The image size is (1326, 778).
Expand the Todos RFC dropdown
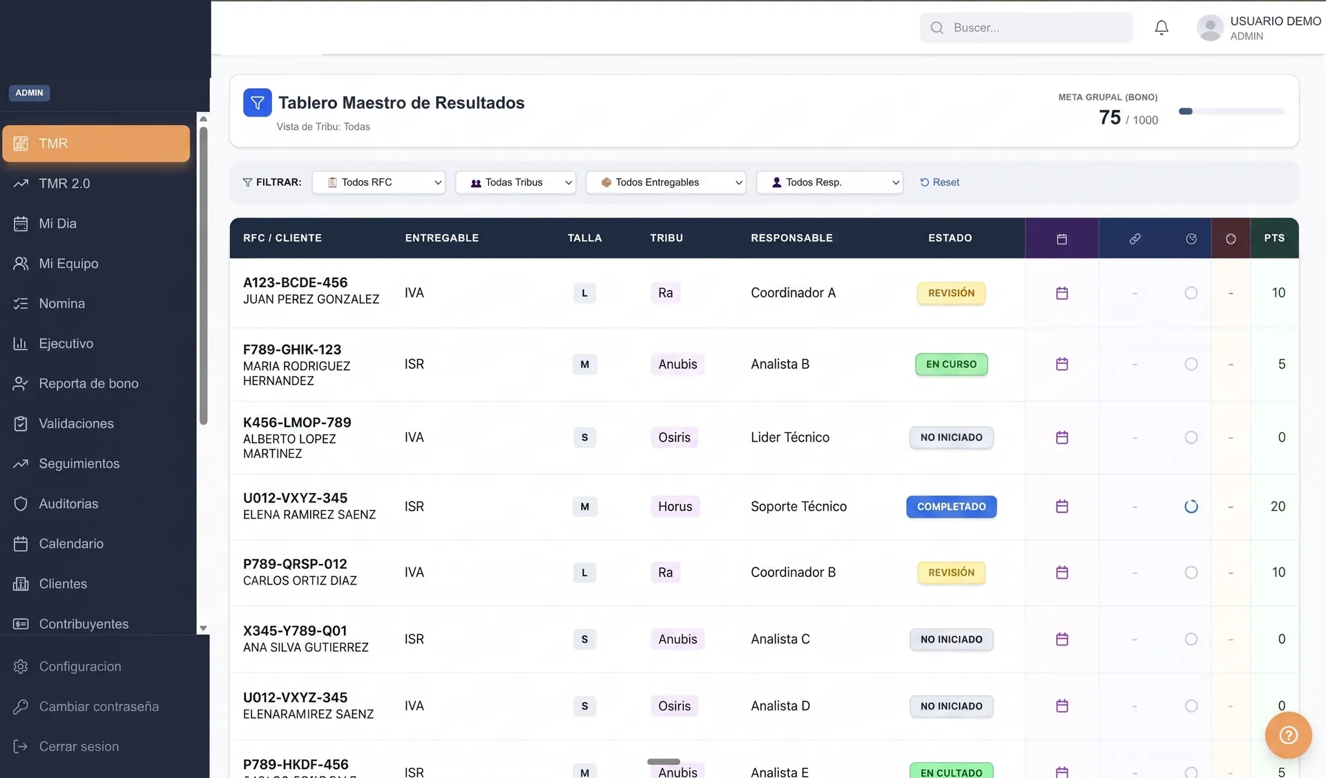(378, 182)
